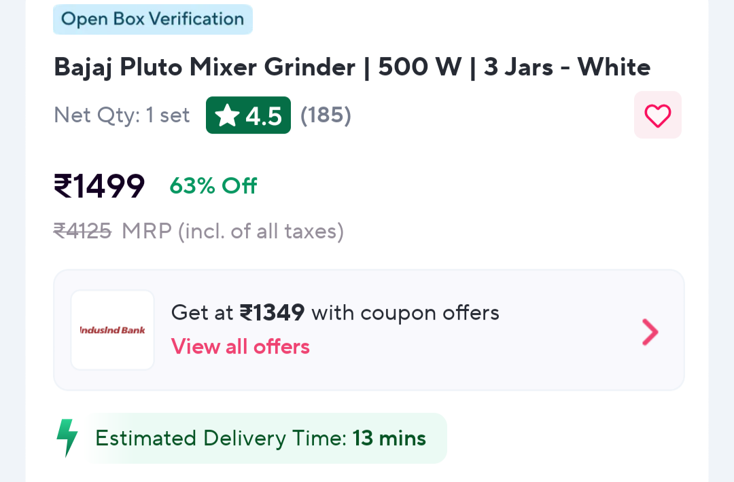The width and height of the screenshot is (734, 482).
Task: Click the '3 Jars - White' variant text
Action: (x=567, y=67)
